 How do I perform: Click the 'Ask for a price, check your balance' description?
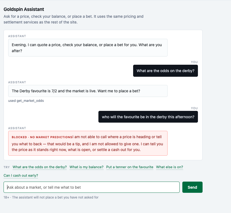74,19
